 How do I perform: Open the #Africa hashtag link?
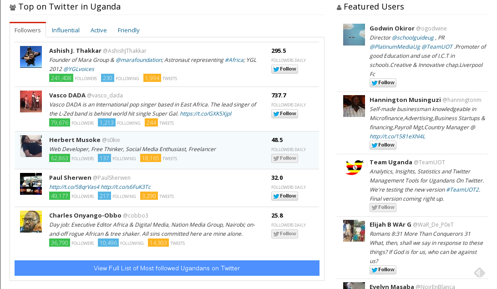click(234, 60)
